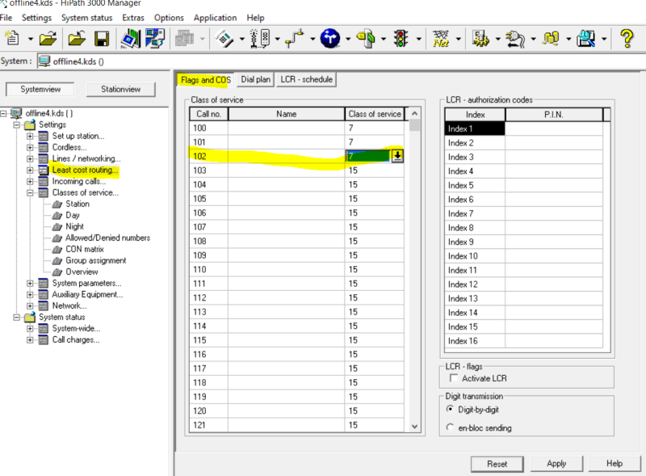Select the en-bloc sending radio button
The image size is (646, 476).
(x=450, y=428)
